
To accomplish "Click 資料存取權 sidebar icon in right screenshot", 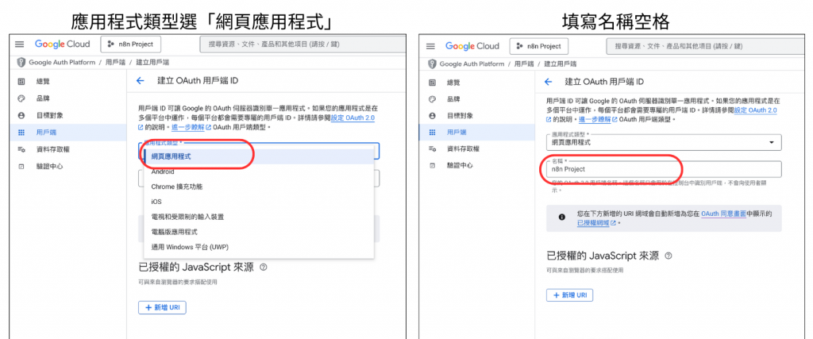I will (x=432, y=148).
